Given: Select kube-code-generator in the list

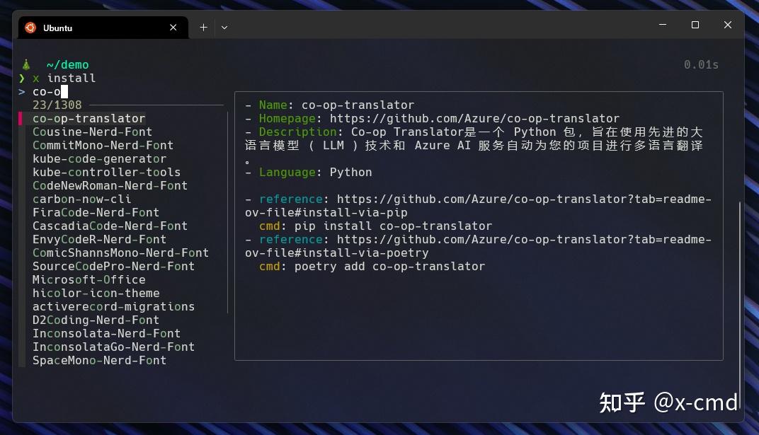Looking at the screenshot, I should [x=99, y=159].
